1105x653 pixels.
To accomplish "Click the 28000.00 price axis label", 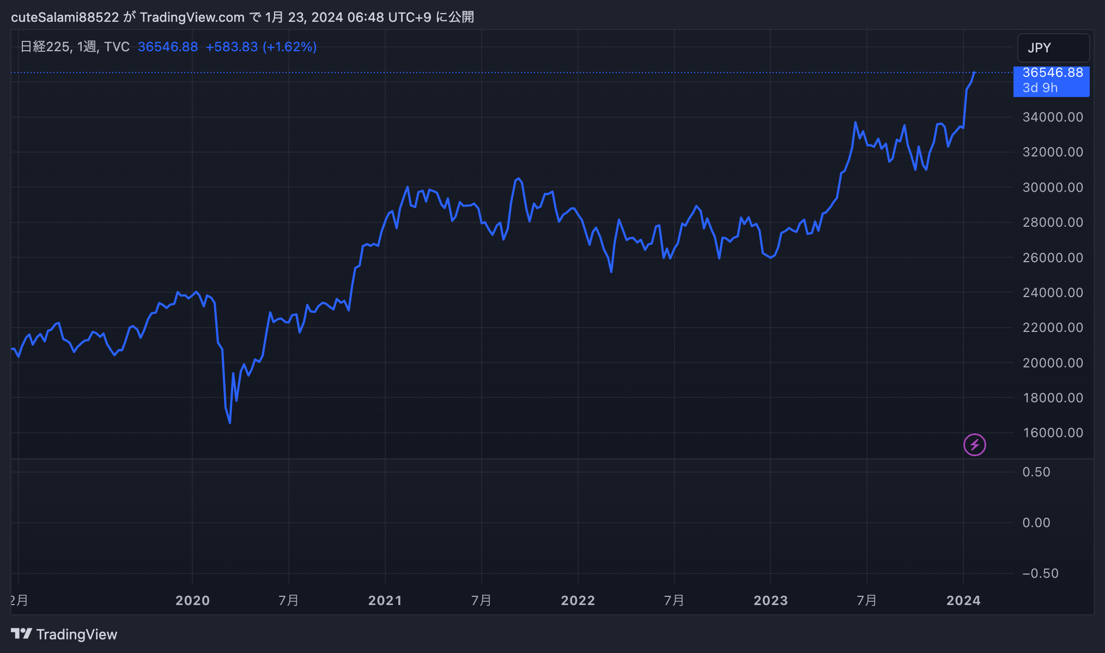I will click(1053, 222).
